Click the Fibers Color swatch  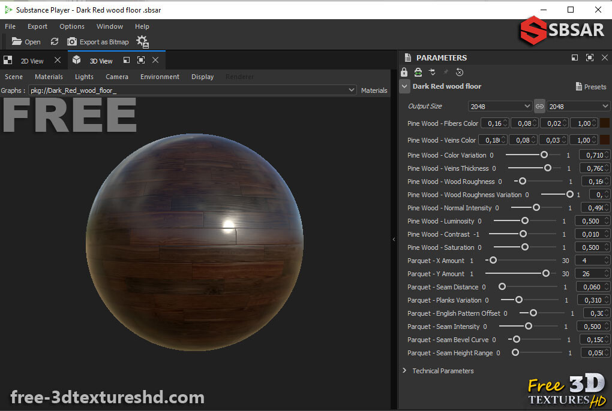[604, 123]
